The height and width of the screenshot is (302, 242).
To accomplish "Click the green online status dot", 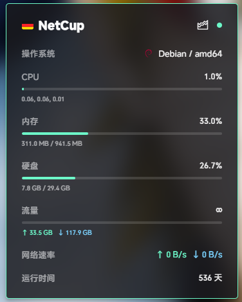I will [219, 25].
